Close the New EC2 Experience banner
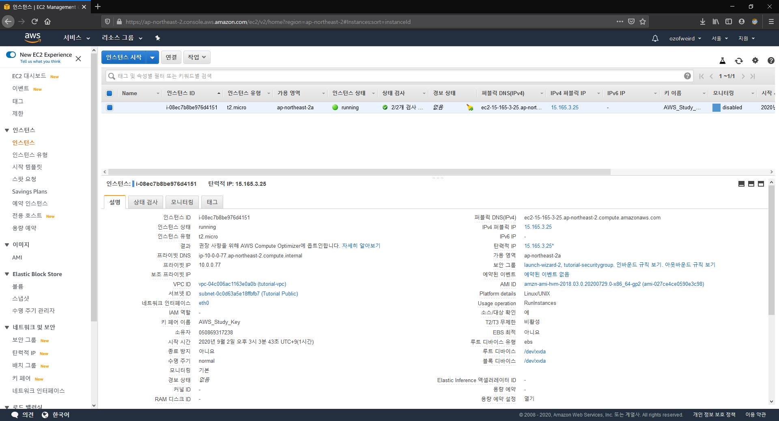 (78, 59)
